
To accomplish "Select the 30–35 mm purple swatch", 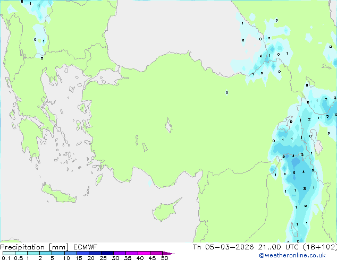I will pos(119,253).
